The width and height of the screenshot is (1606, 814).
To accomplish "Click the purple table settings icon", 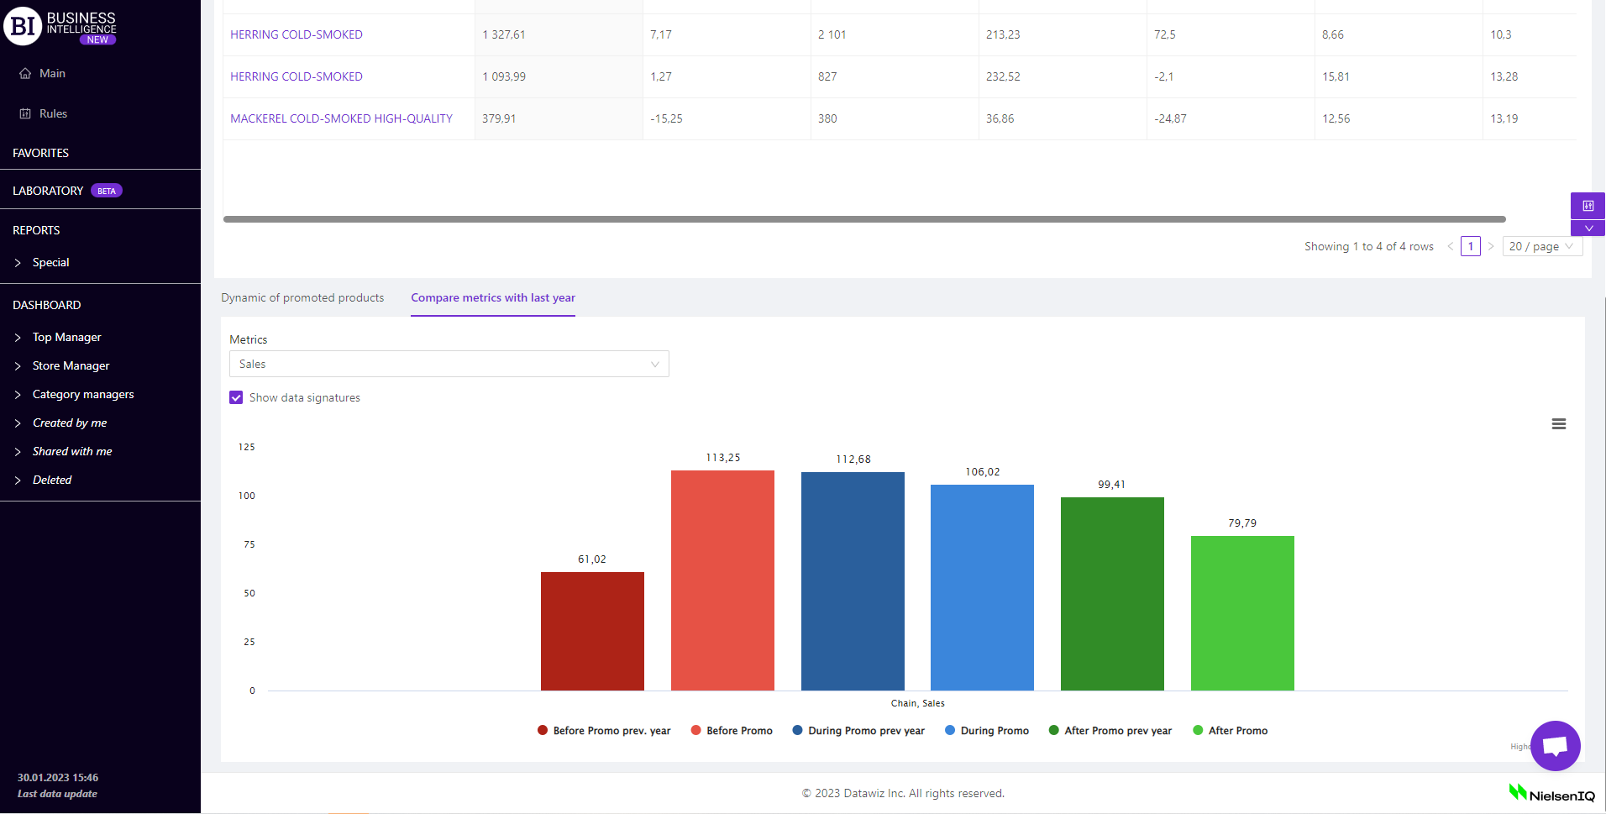I will (1588, 206).
